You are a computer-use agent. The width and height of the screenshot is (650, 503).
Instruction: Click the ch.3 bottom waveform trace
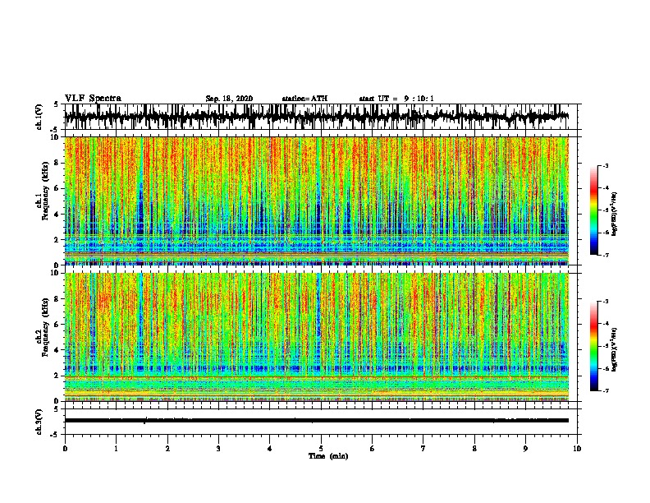317,421
